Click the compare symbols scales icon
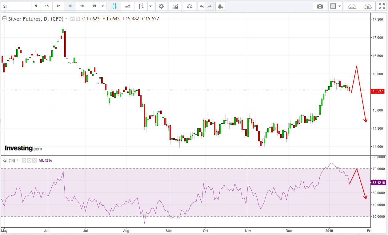Viewport: 388px width, 235px height. (190, 6)
